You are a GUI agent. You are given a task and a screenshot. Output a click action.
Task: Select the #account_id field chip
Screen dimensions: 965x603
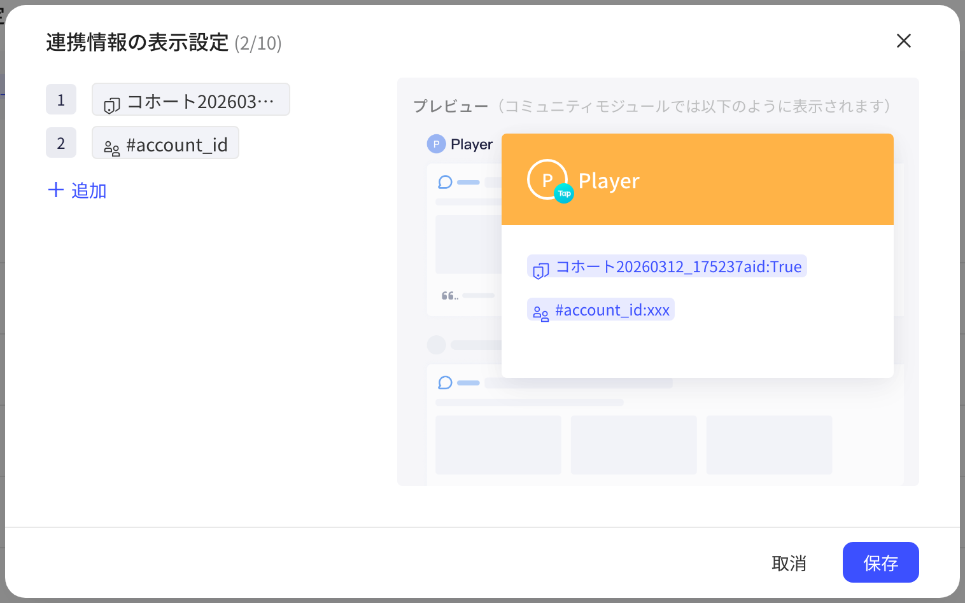pos(166,143)
